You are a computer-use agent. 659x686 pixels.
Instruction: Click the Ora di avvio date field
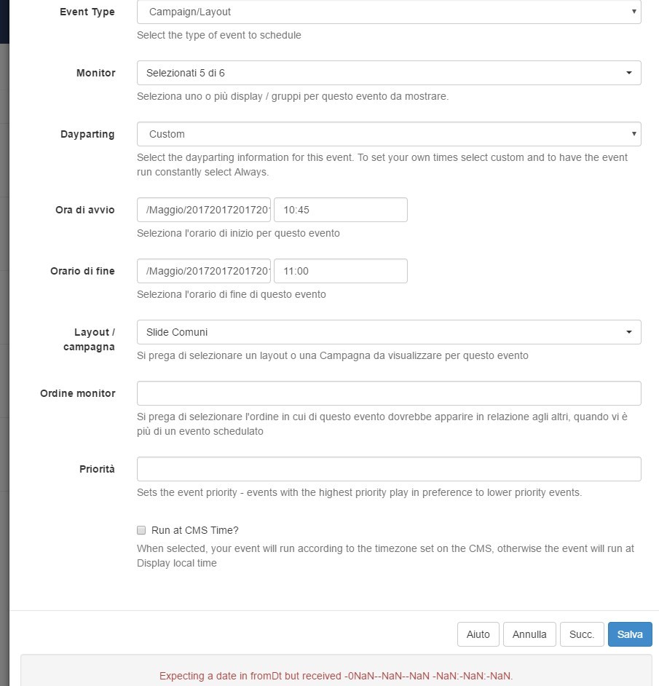(204, 210)
